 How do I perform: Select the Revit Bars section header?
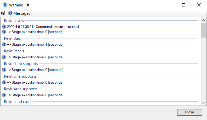coord(12,38)
